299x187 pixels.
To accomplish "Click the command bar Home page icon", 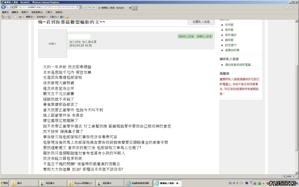I will (x=3, y=17).
